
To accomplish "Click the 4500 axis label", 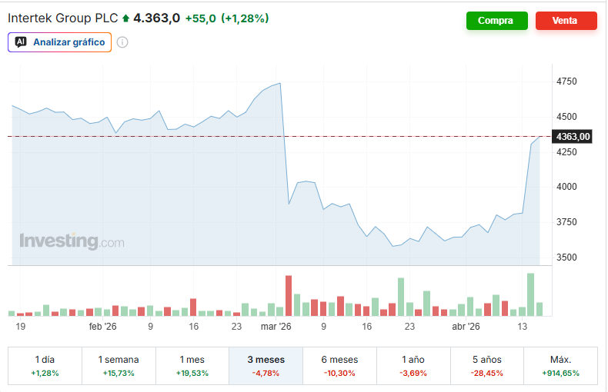I will point(566,117).
